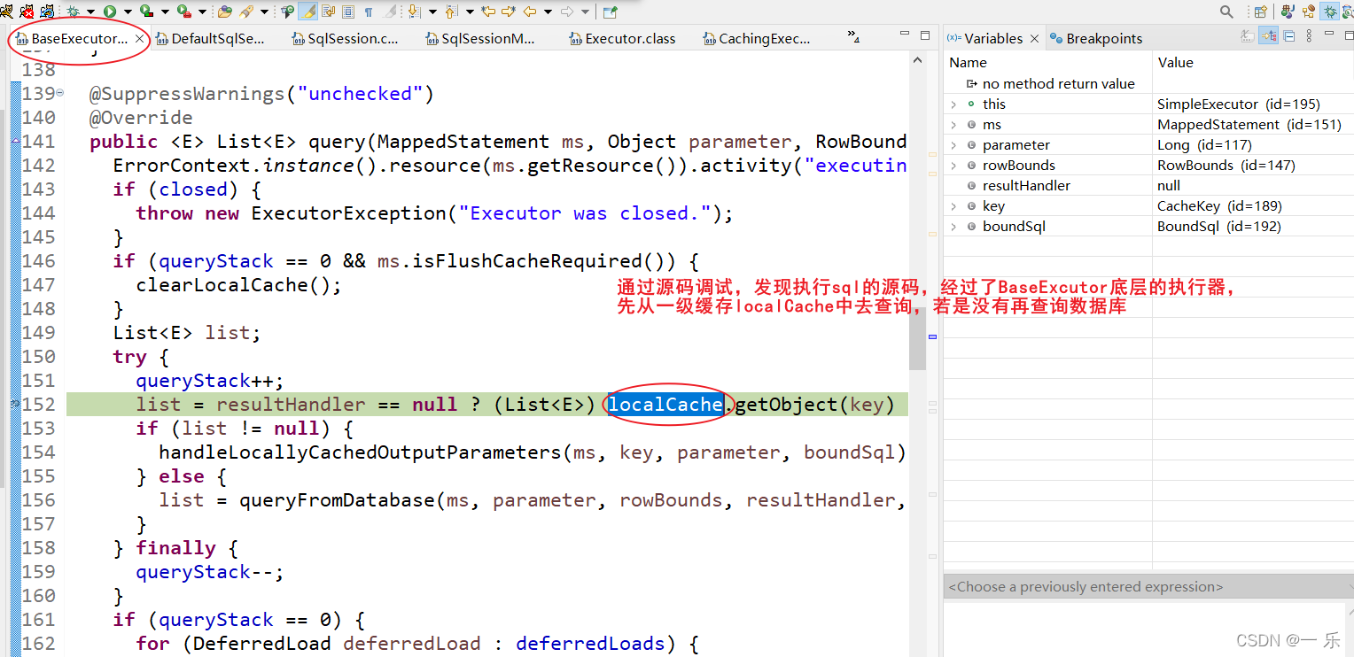Toggle Show Type Names in Variables
The height and width of the screenshot is (657, 1354).
click(1248, 35)
